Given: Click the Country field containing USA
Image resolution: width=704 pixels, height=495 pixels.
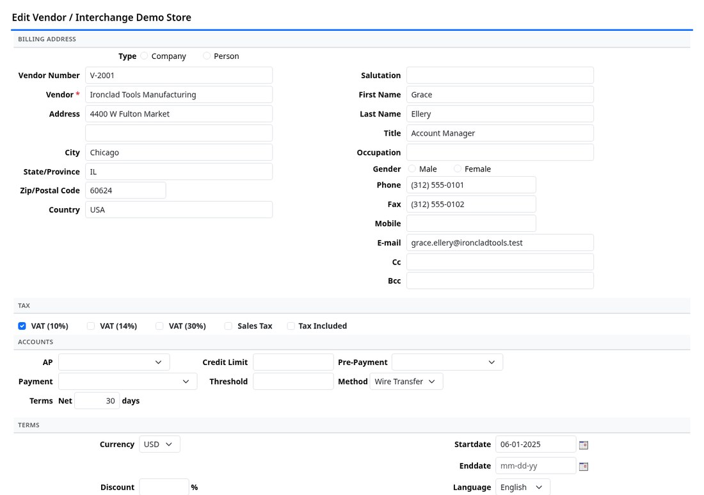Looking at the screenshot, I should 179,210.
